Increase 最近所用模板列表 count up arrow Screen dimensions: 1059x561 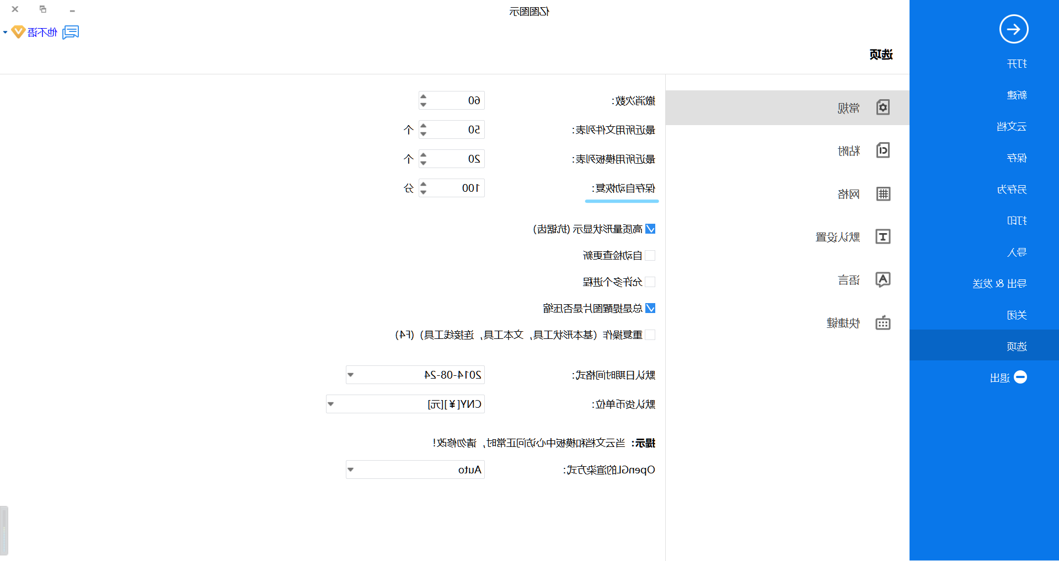tap(424, 155)
